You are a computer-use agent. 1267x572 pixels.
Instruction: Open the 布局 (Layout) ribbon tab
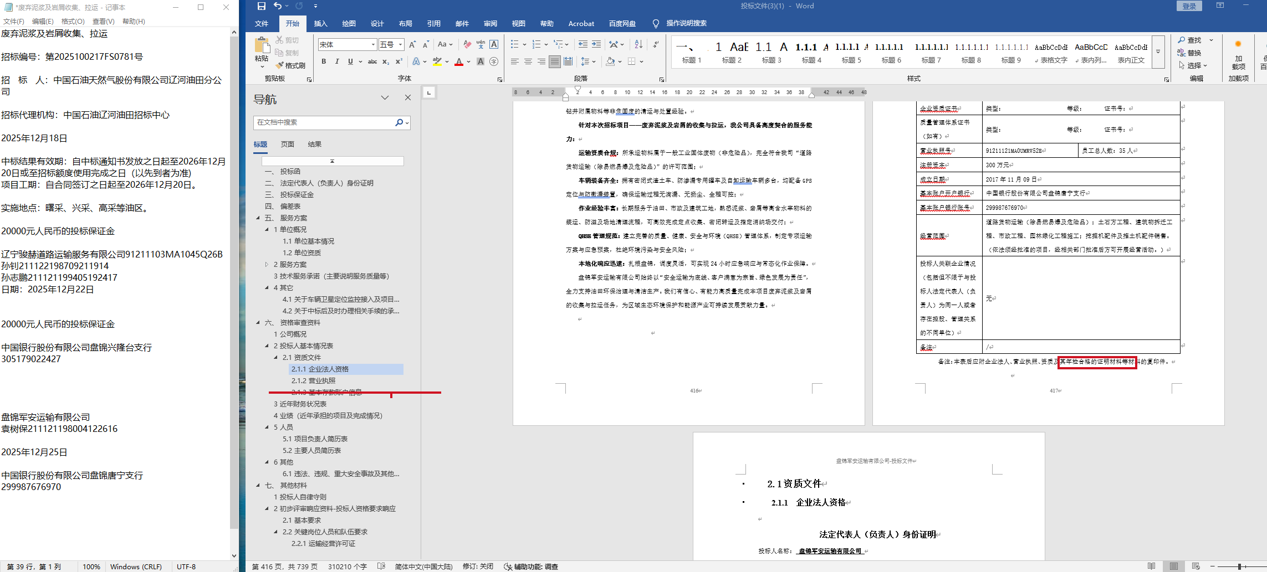[406, 23]
